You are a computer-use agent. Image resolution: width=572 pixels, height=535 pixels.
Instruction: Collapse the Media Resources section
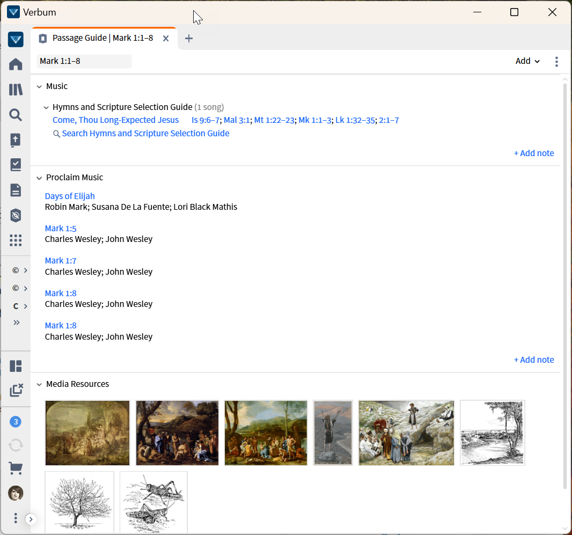click(39, 384)
